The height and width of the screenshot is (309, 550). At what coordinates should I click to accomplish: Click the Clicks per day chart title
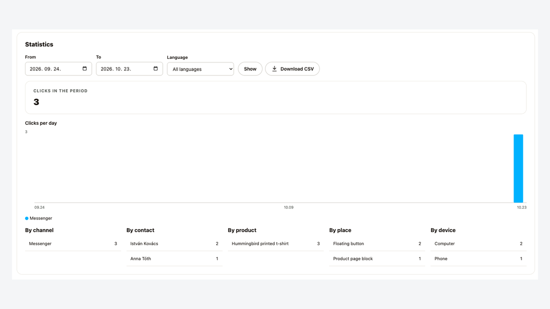pyautogui.click(x=40, y=123)
